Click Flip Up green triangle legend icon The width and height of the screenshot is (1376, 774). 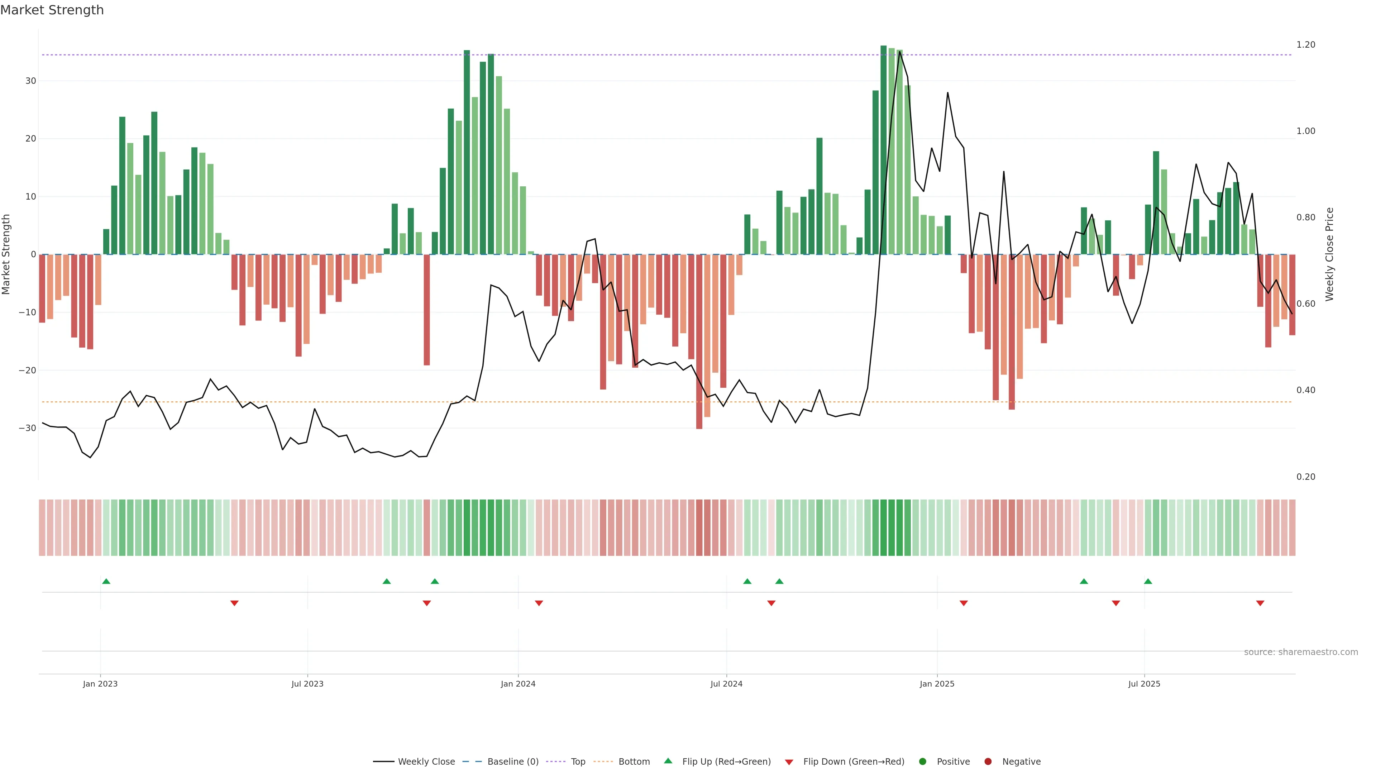tap(668, 761)
